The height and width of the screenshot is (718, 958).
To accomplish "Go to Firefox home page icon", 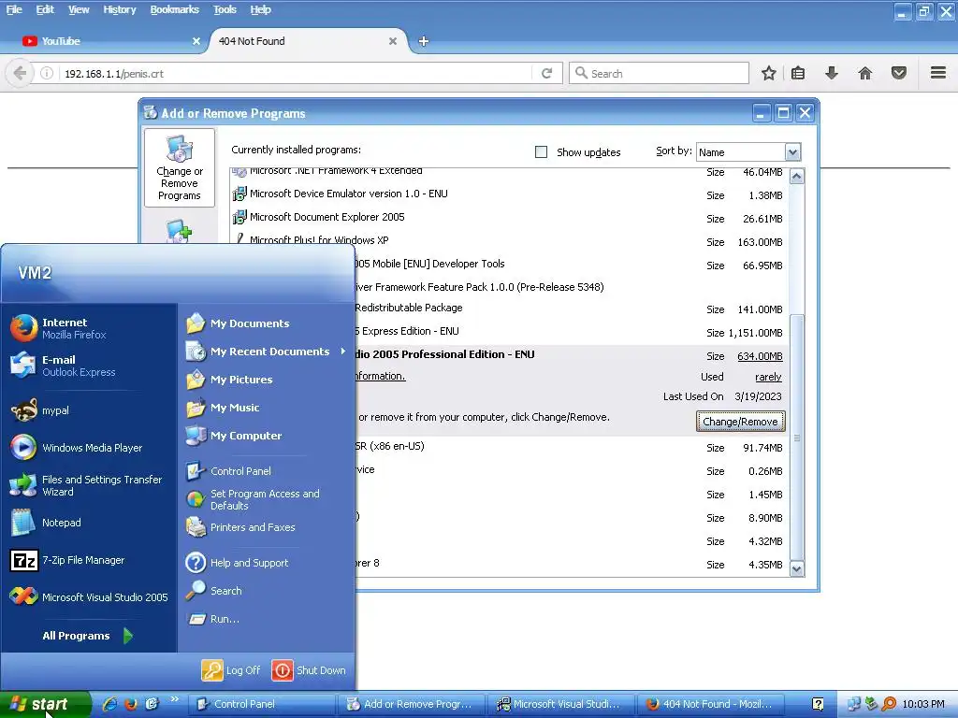I will tap(865, 73).
